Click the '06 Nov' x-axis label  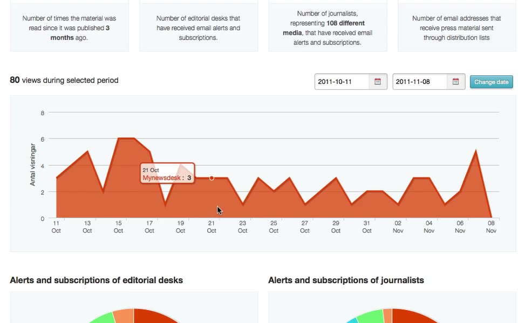point(460,227)
